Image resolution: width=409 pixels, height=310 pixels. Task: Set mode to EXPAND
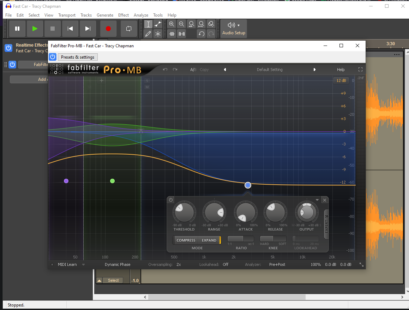point(209,240)
